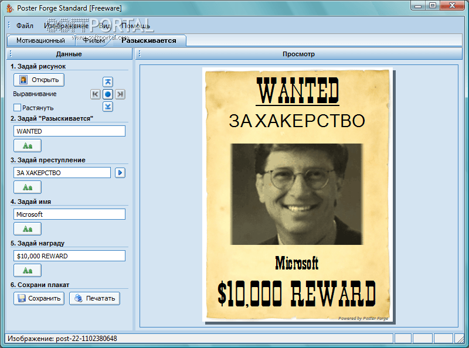This screenshot has width=469, height=348.
Task: Align image to right arrow icon
Action: coord(120,94)
